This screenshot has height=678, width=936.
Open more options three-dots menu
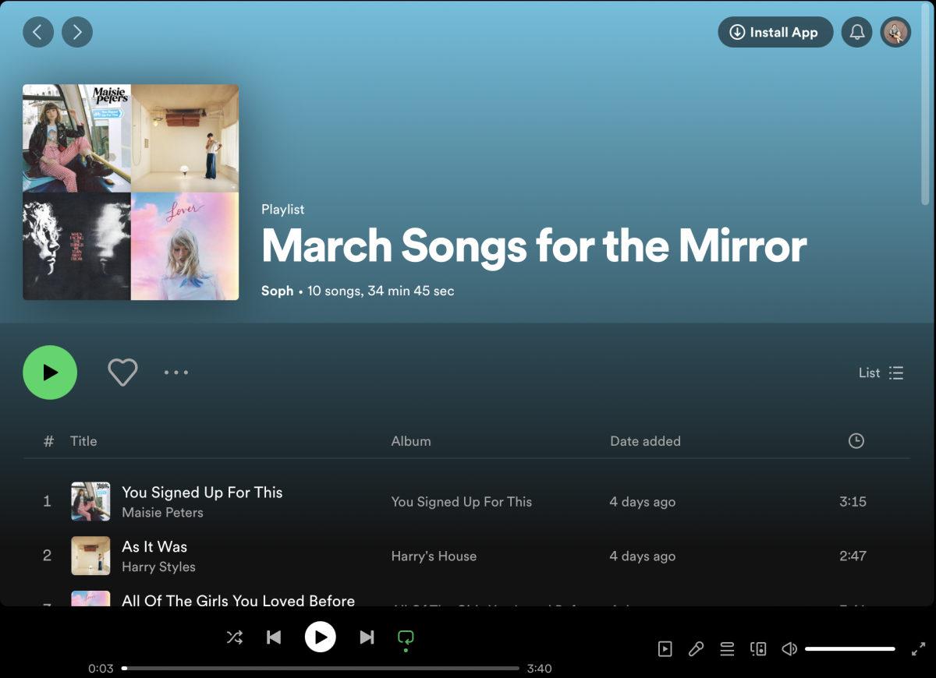176,373
